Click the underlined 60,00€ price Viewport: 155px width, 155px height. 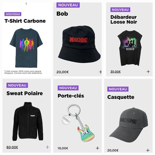click(x=12, y=147)
